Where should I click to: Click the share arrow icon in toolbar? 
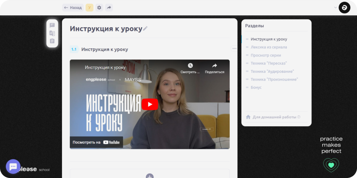109,7
